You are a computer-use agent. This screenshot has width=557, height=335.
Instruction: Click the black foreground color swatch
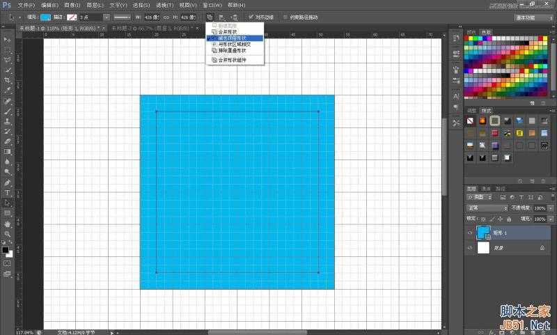point(6,250)
